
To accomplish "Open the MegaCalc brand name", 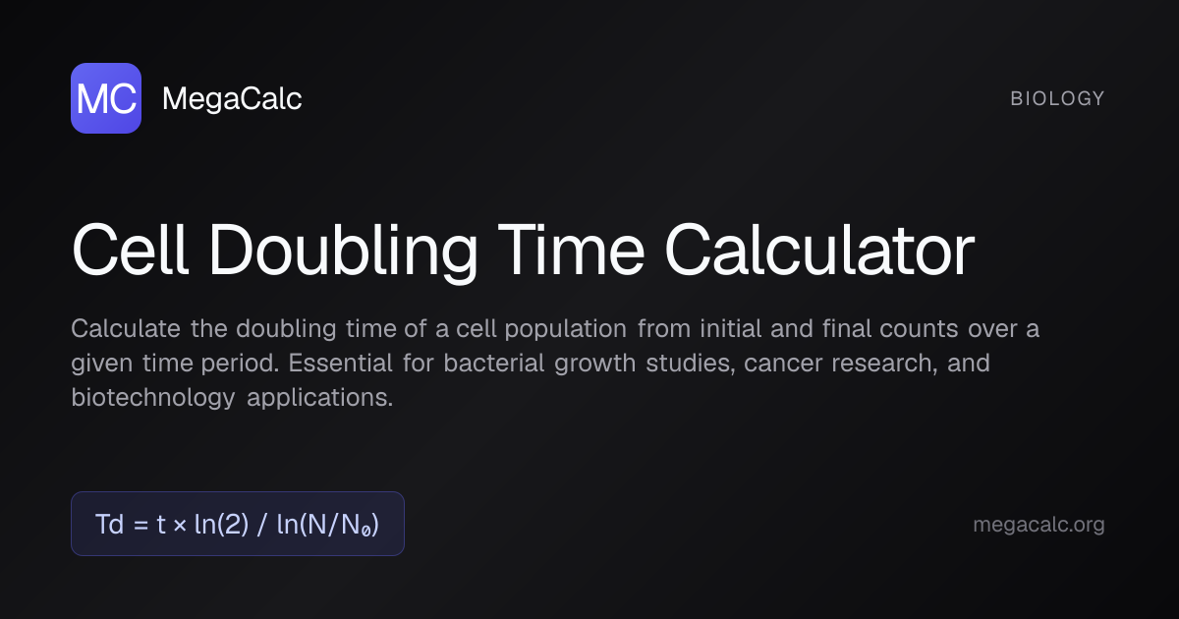I will [232, 98].
